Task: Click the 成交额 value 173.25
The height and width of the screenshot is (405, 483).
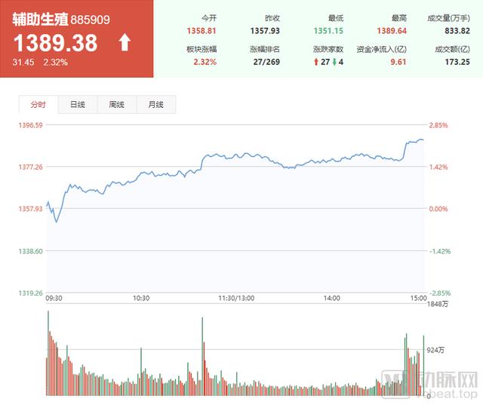Action: [x=457, y=62]
